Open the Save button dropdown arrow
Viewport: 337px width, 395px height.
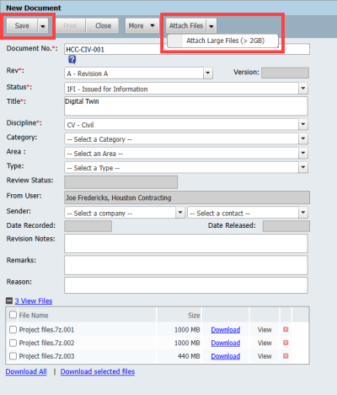click(43, 26)
